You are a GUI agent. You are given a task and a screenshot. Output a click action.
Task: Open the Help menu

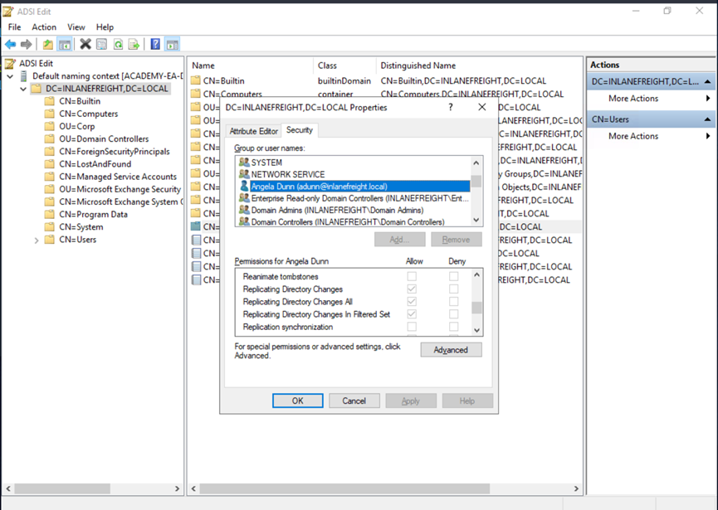[x=105, y=27]
